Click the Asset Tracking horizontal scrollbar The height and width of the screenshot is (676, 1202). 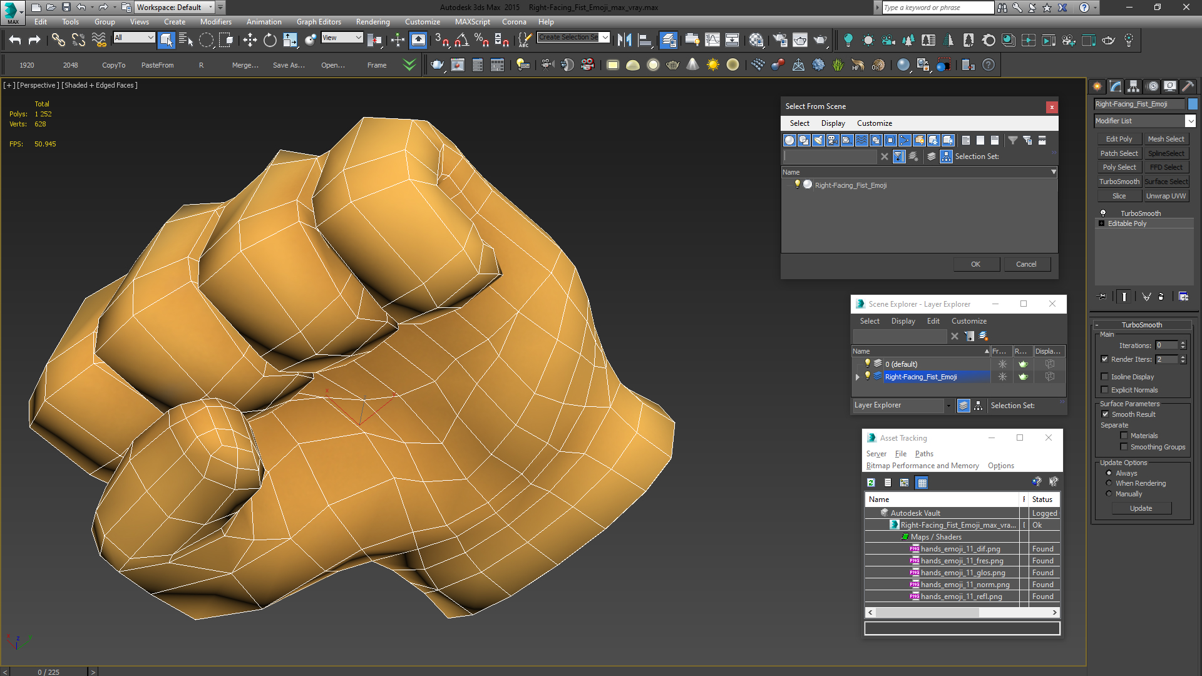963,613
